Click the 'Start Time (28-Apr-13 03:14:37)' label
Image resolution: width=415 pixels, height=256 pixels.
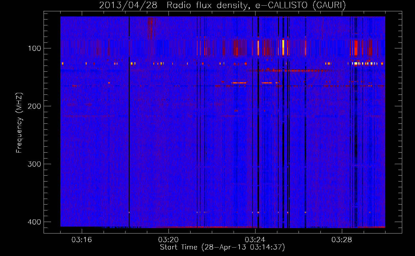222,247
